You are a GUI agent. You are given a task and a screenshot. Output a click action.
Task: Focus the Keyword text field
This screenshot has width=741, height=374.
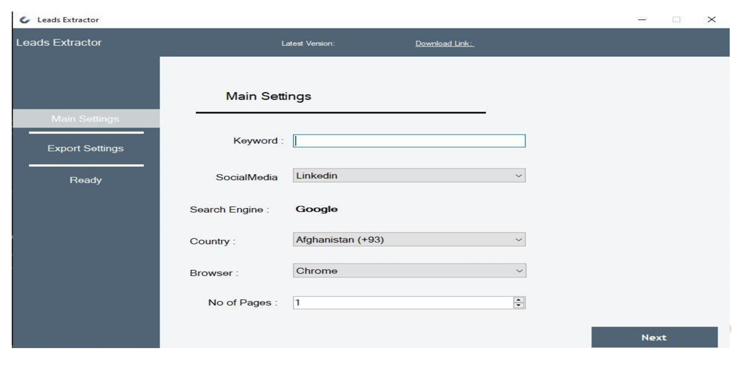point(409,141)
